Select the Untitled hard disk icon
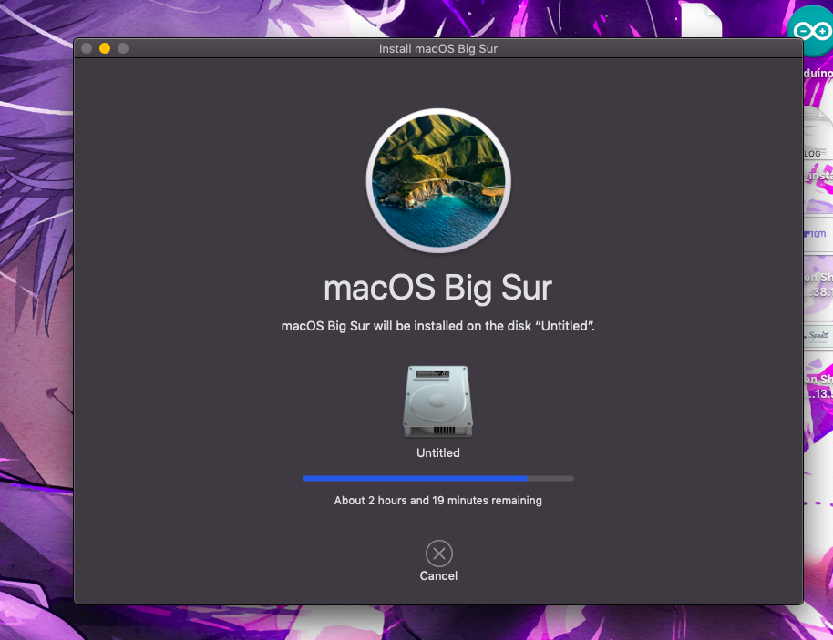 pos(437,401)
